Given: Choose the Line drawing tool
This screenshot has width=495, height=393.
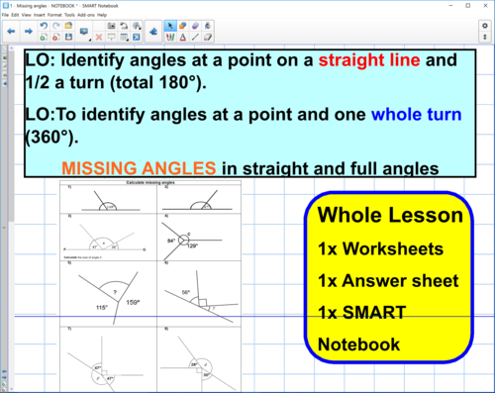Looking at the screenshot, I should coord(195,37).
